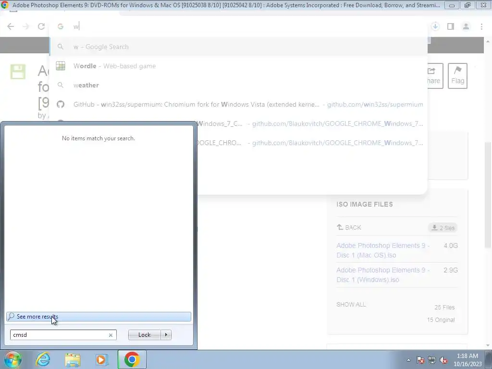The height and width of the screenshot is (369, 492).
Task: Open the Chrome three-dot menu
Action: coord(481,27)
